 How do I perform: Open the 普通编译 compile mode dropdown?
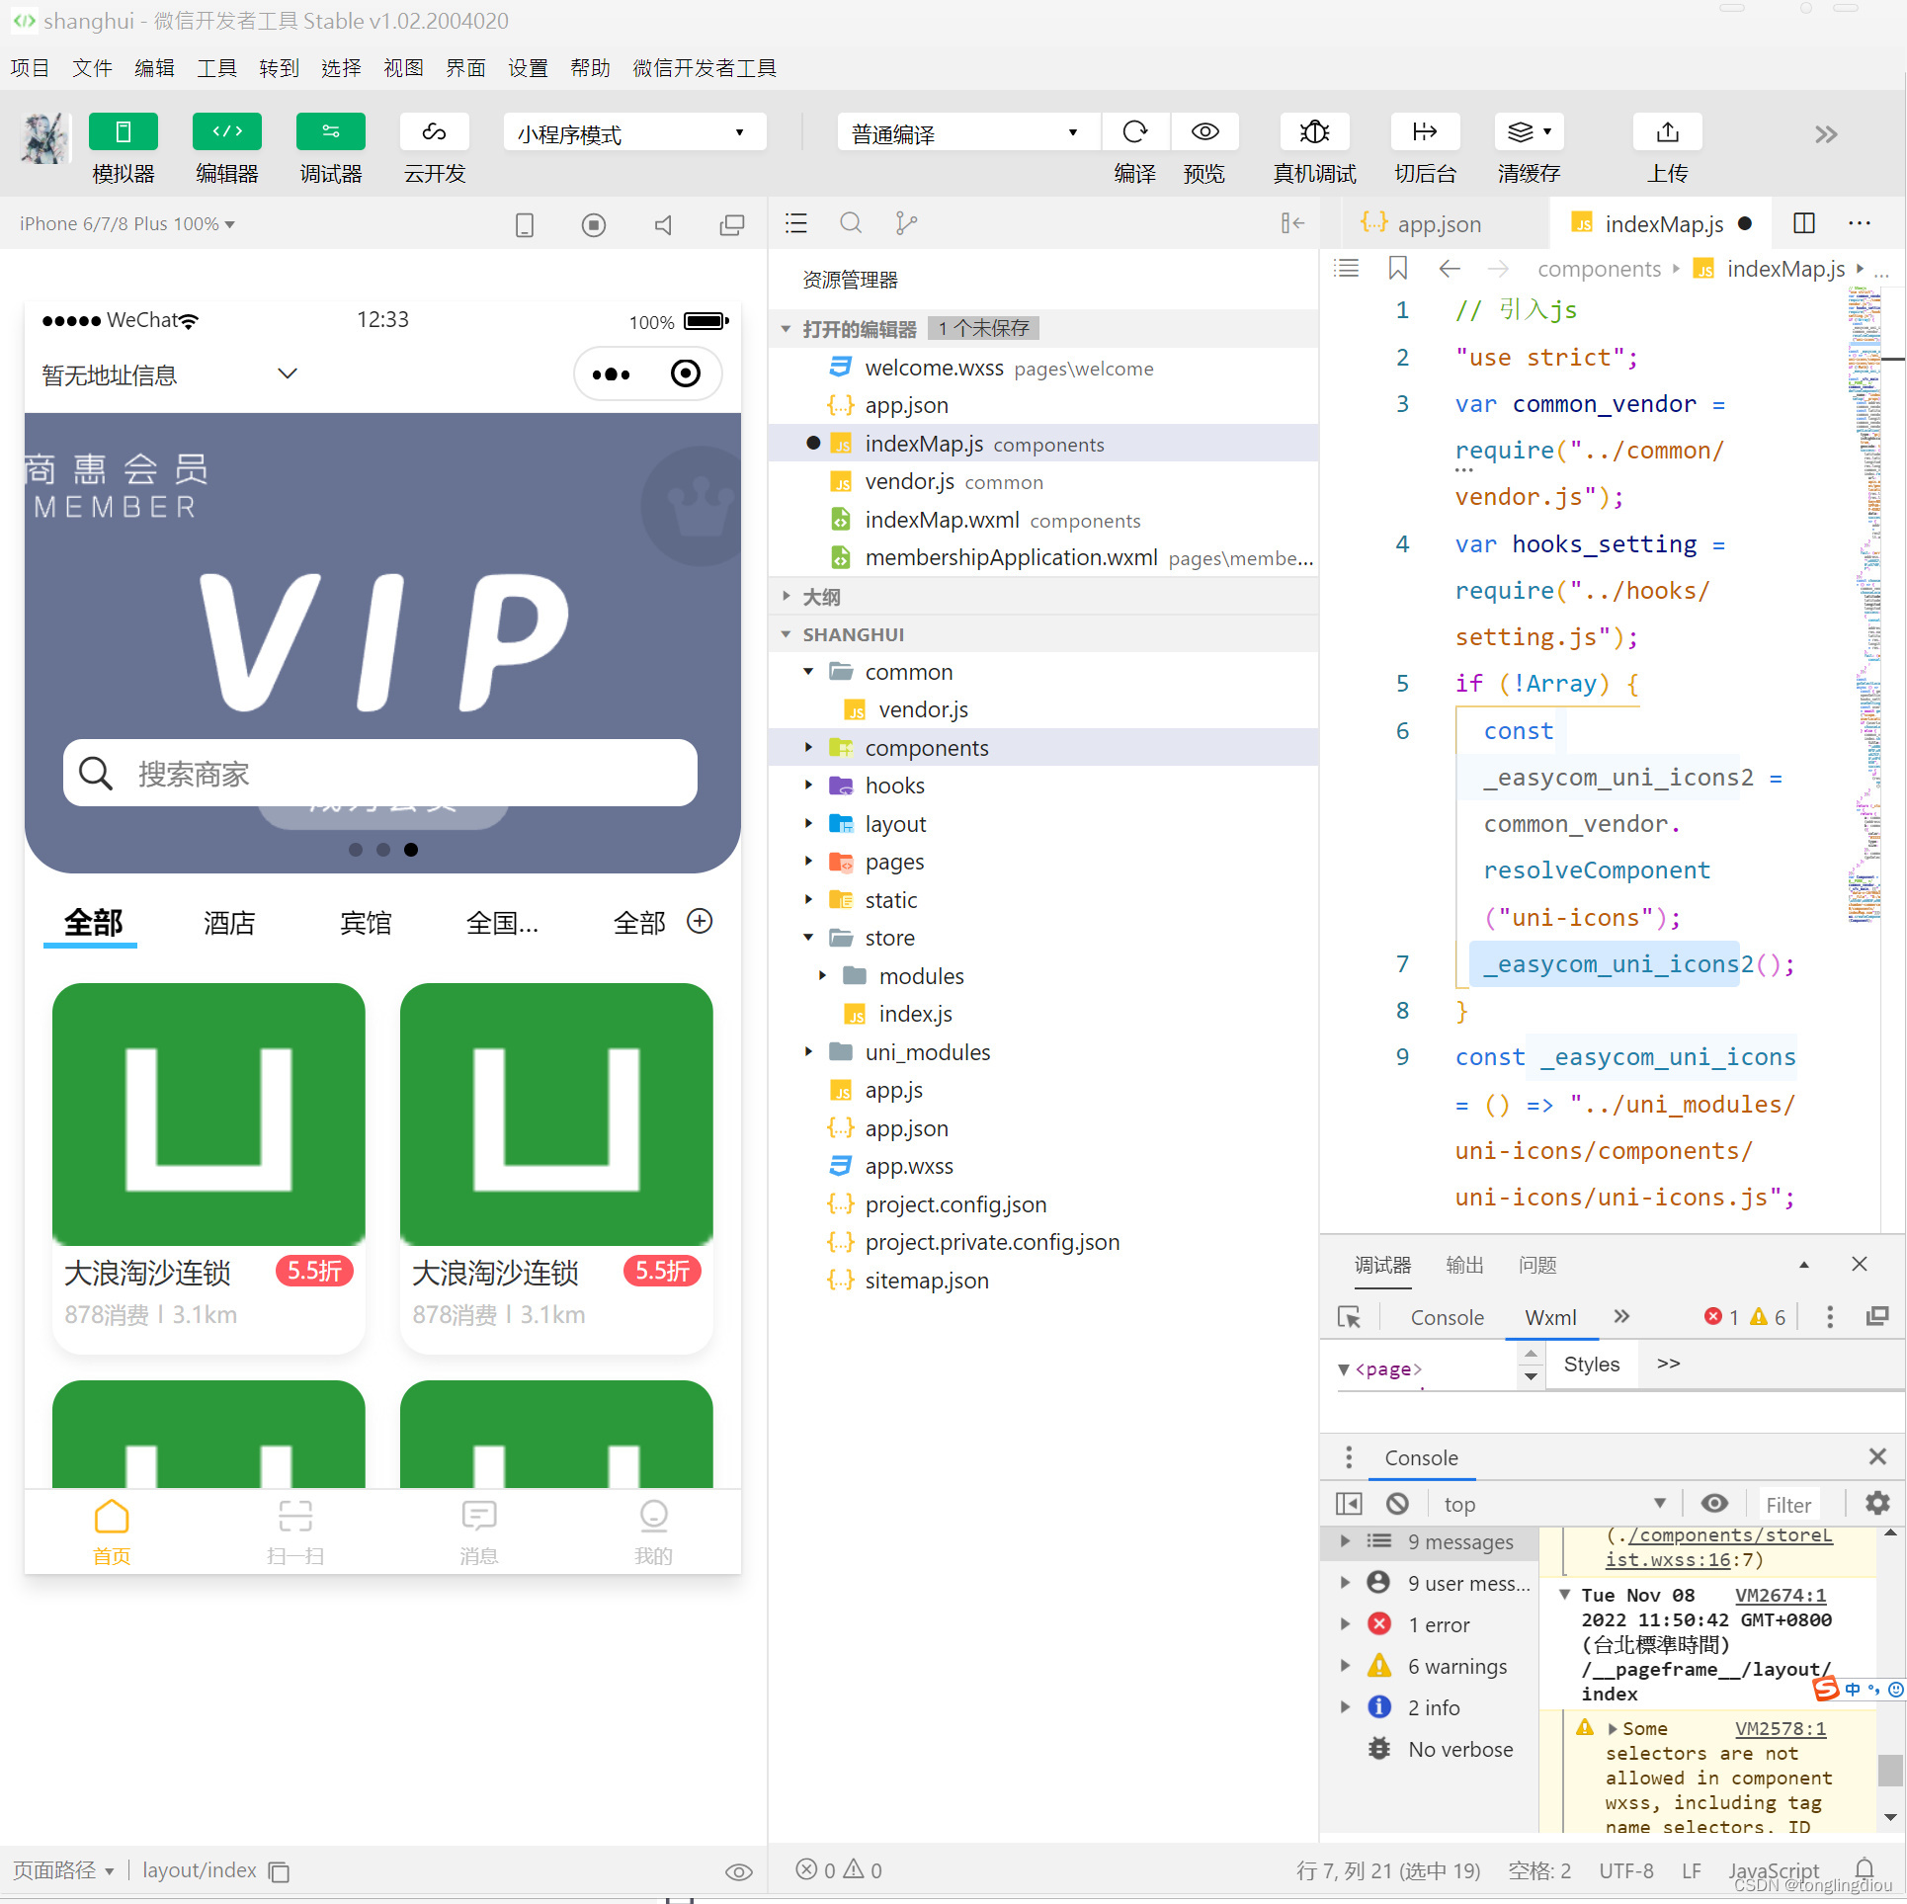click(x=965, y=131)
